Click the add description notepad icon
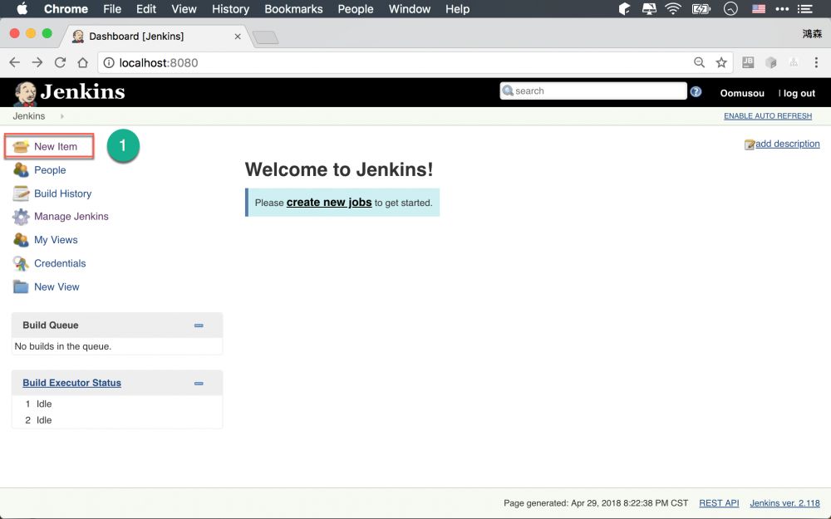Image resolution: width=831 pixels, height=519 pixels. pos(750,144)
